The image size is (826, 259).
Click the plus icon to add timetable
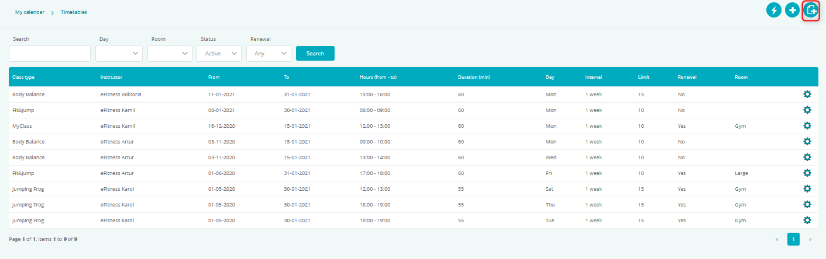click(x=792, y=10)
